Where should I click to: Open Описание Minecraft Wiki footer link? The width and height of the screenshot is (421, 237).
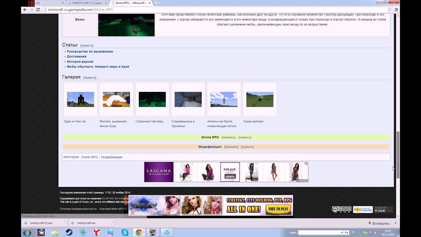point(113,209)
